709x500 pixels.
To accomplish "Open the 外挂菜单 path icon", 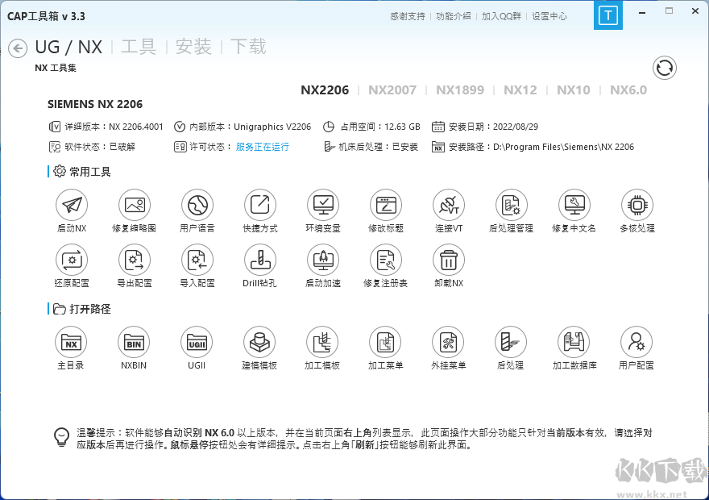I will click(x=448, y=342).
